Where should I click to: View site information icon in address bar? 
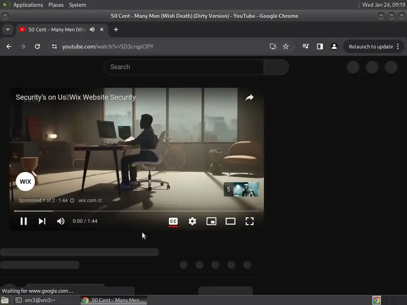(54, 46)
